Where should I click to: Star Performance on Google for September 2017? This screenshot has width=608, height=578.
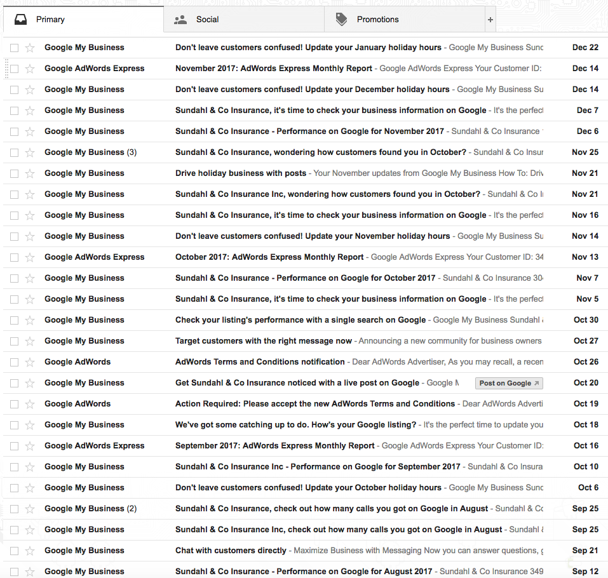pos(30,467)
